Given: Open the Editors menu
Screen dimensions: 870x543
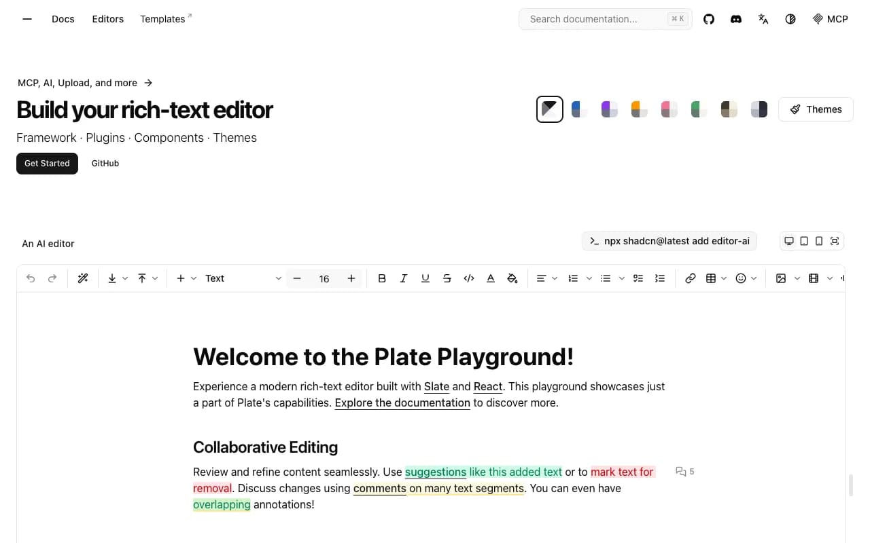Looking at the screenshot, I should 107,18.
